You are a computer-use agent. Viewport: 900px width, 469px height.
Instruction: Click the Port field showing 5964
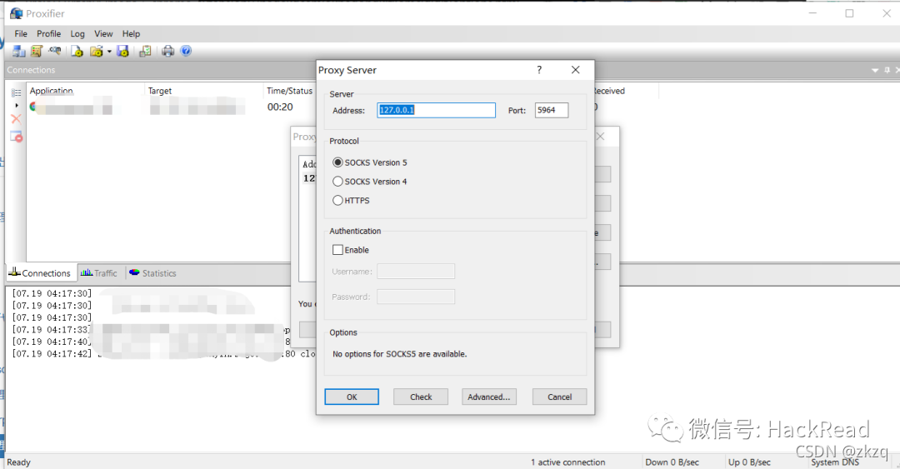(x=552, y=110)
